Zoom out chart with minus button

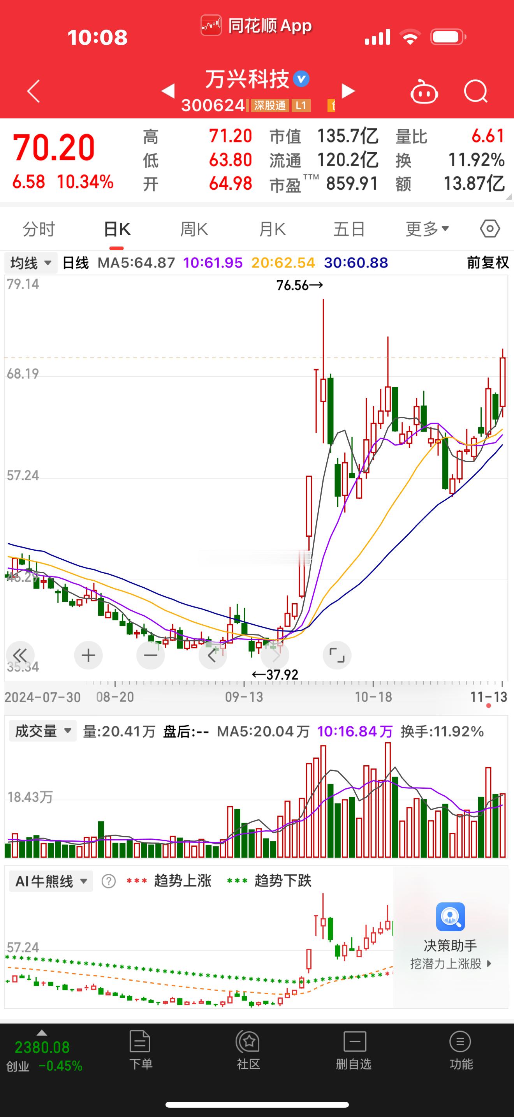click(x=150, y=655)
